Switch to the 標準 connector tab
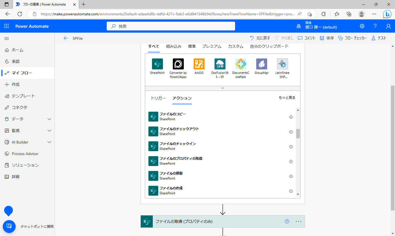This screenshot has height=236, width=395. [192, 46]
